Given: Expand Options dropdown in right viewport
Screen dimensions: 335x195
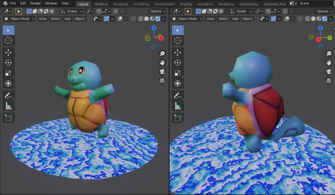Looking at the screenshot, I should (x=324, y=11).
